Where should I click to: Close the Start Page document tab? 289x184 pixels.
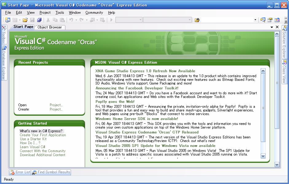click(277, 27)
